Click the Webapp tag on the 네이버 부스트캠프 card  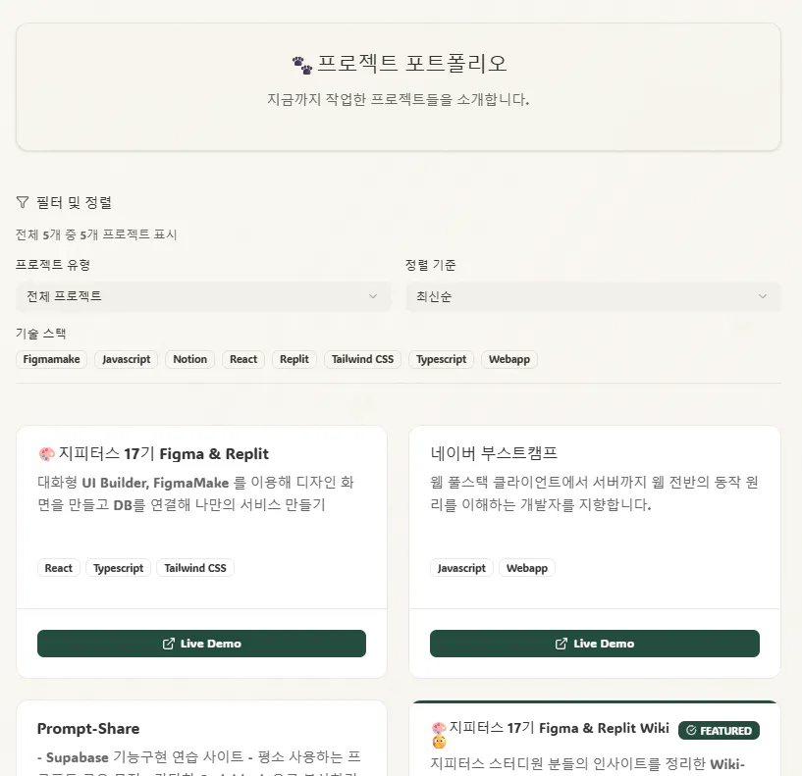click(527, 567)
